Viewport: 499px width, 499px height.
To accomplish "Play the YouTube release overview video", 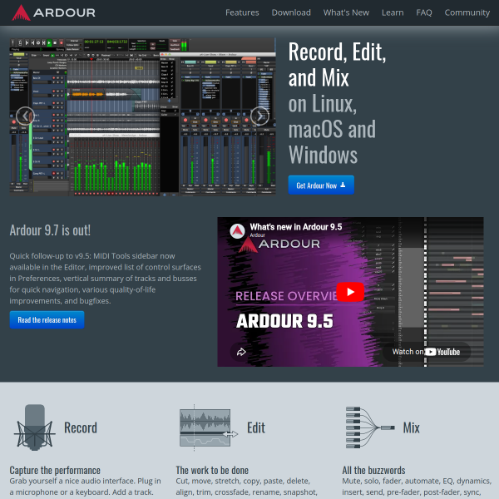I will click(x=350, y=292).
